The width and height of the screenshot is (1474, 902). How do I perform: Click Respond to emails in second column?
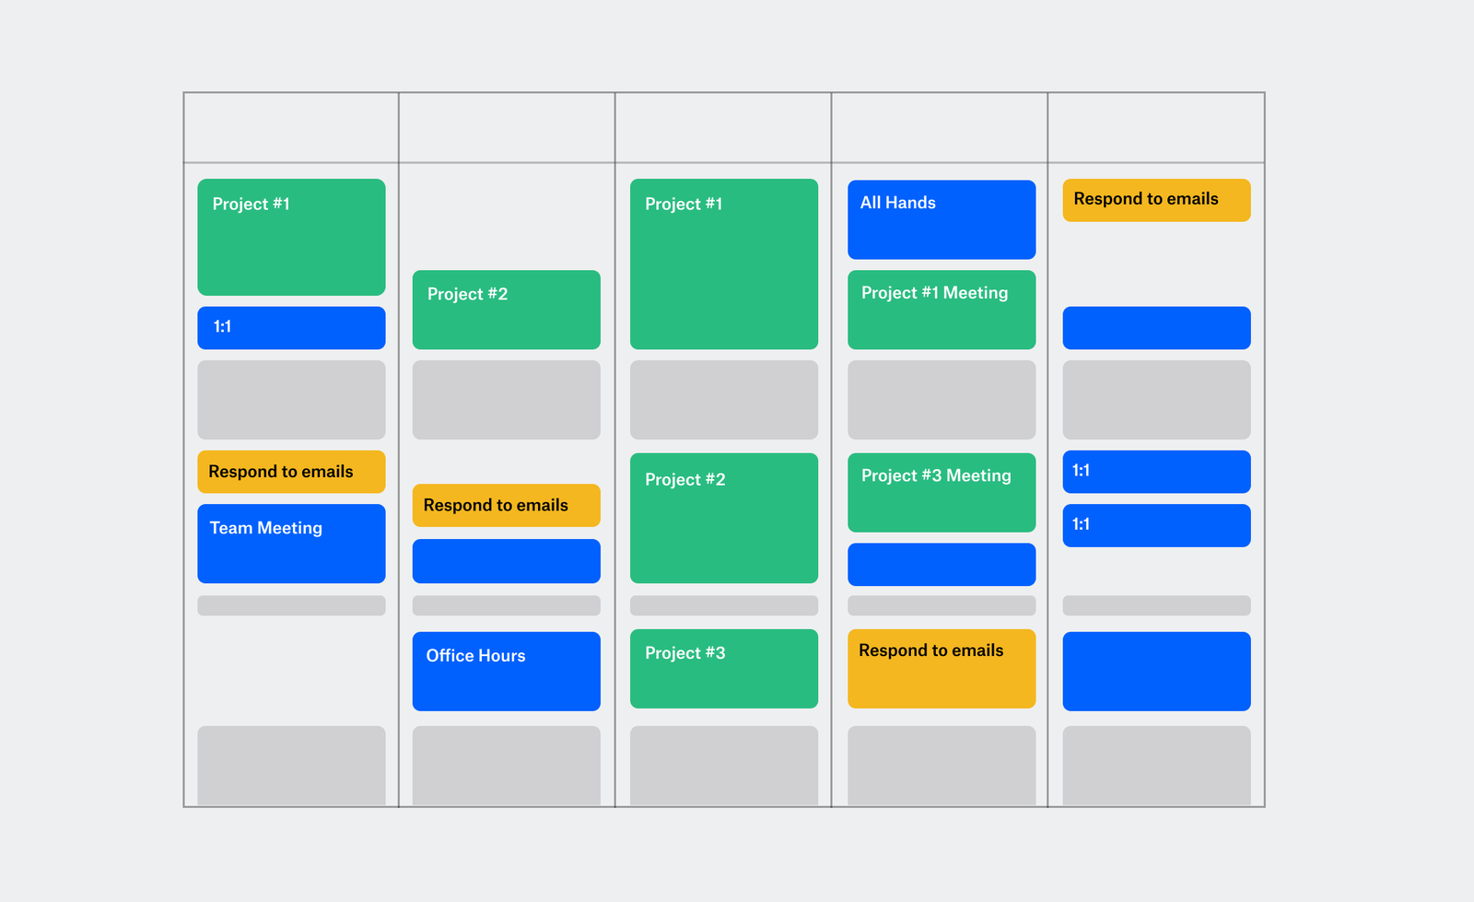(506, 505)
